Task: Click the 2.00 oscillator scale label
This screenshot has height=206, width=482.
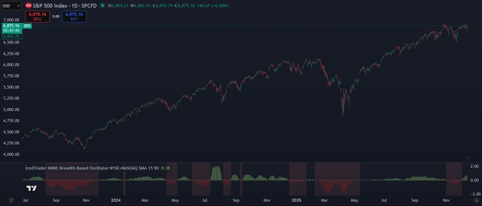Action: click(x=474, y=166)
